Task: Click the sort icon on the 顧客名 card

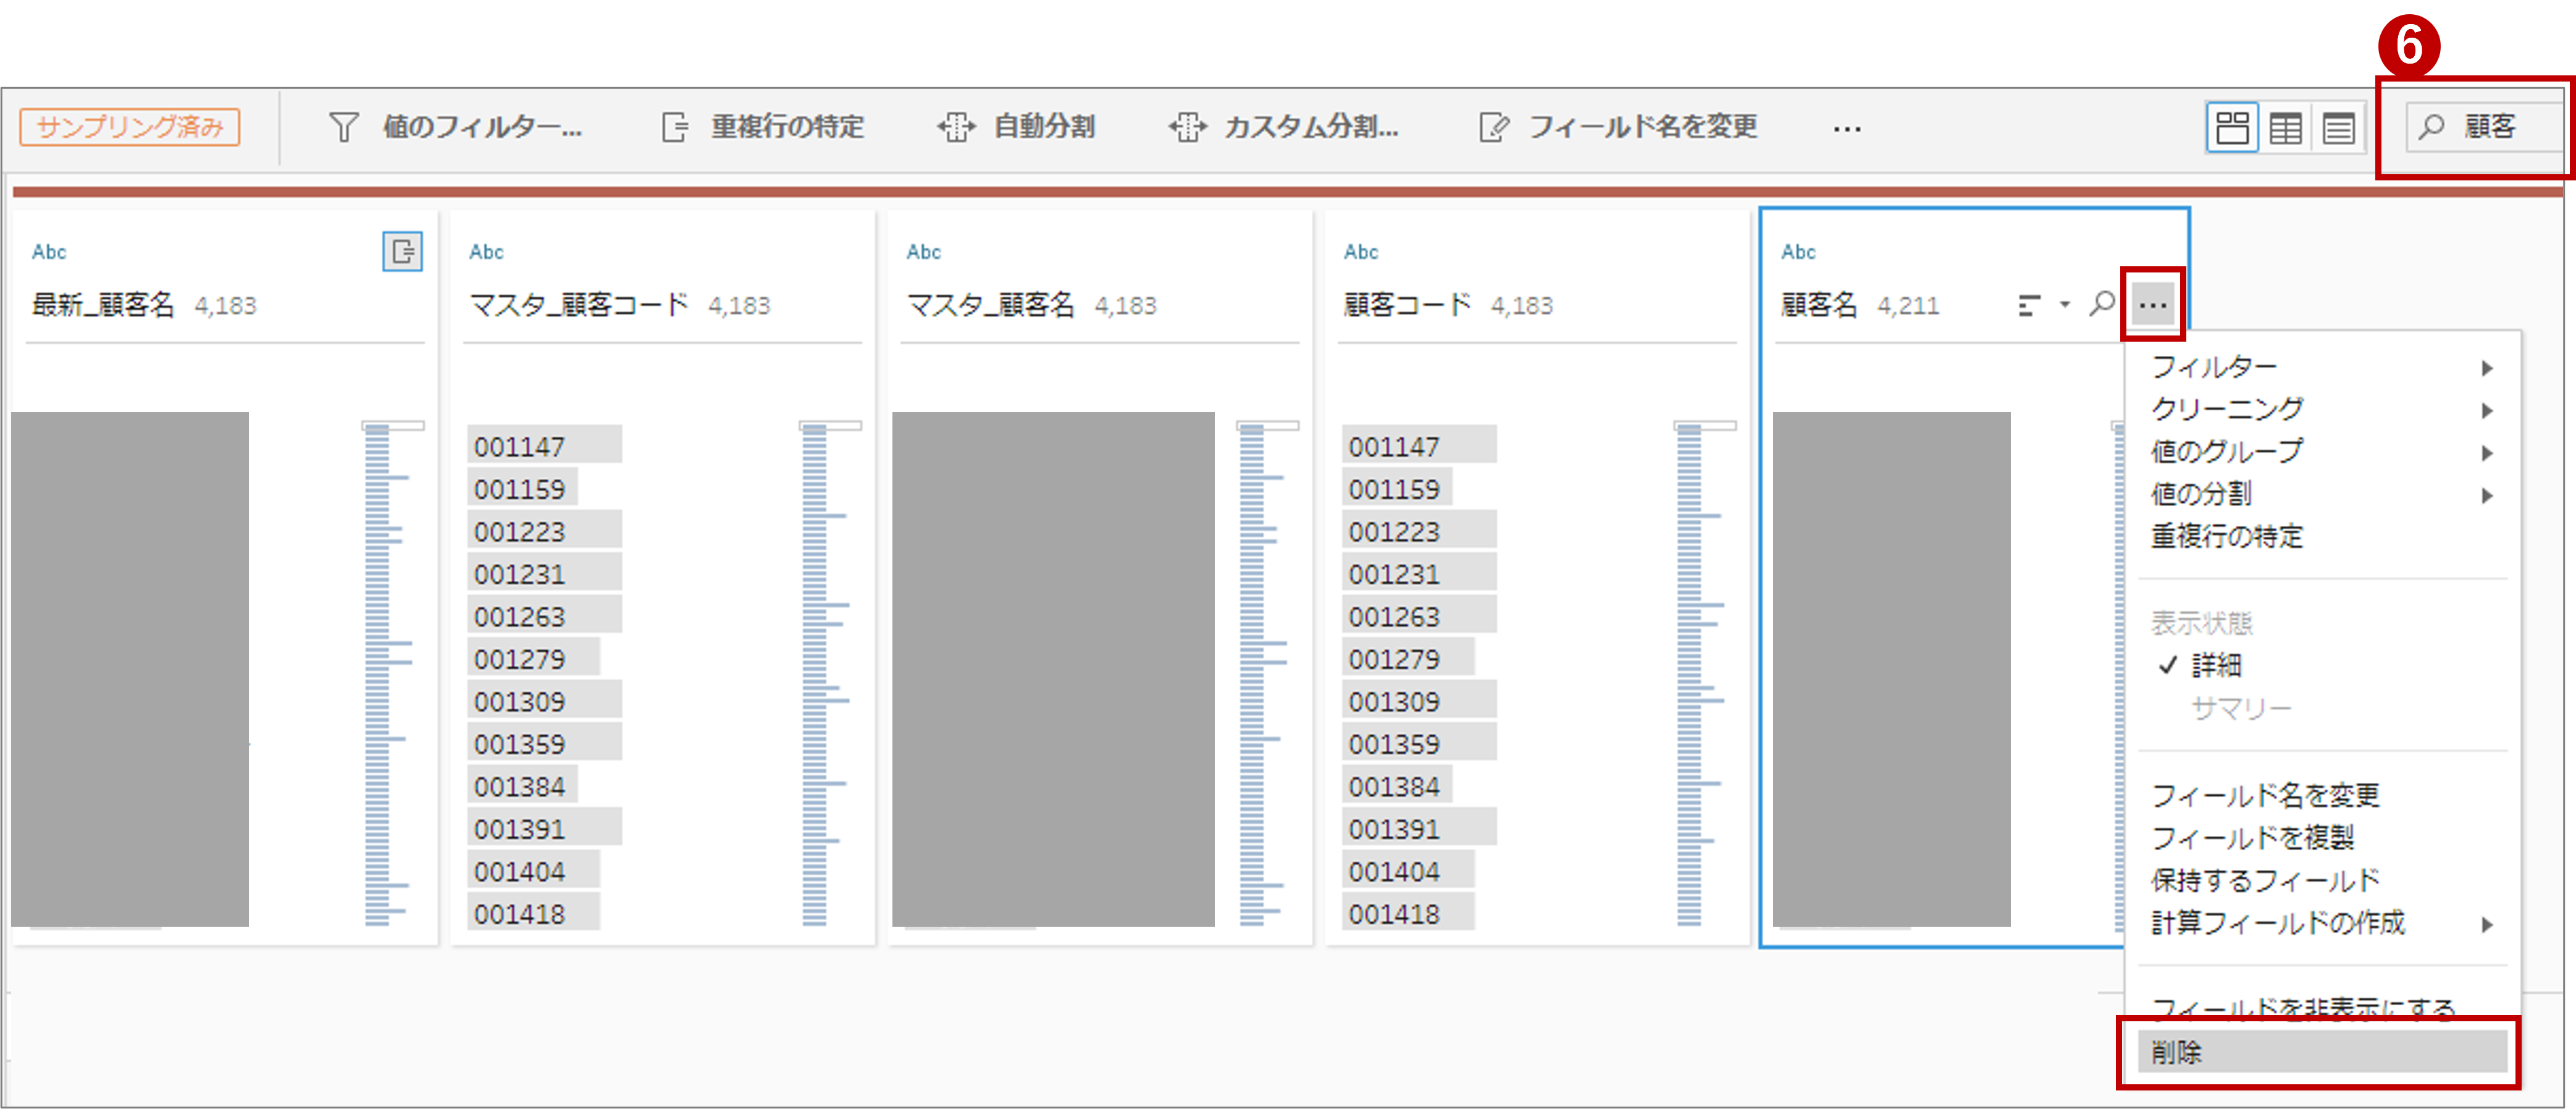Action: 2029,305
